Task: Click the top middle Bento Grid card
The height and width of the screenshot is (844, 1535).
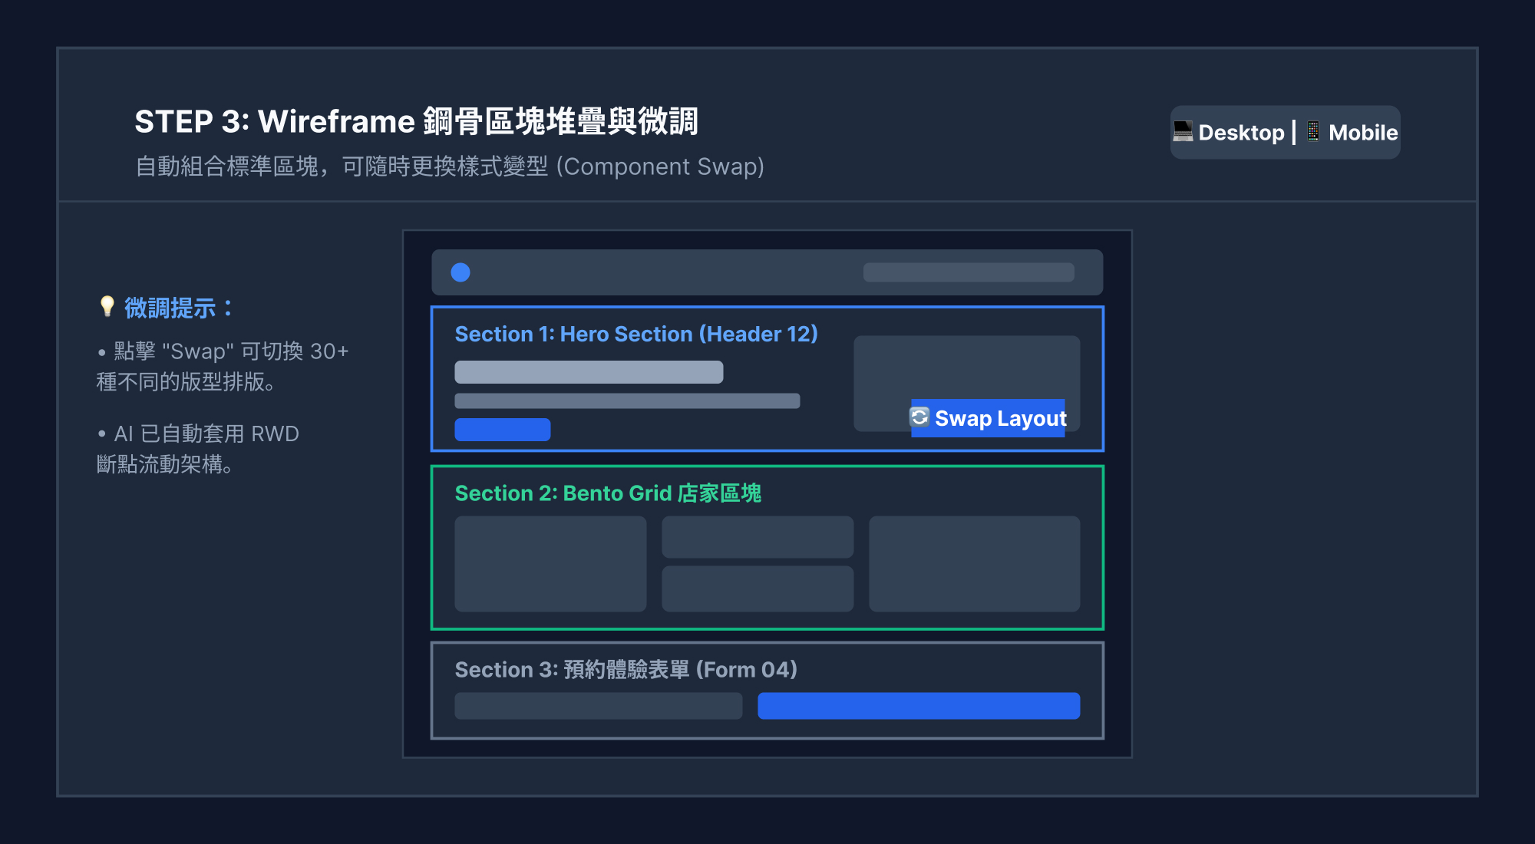Action: (x=758, y=537)
